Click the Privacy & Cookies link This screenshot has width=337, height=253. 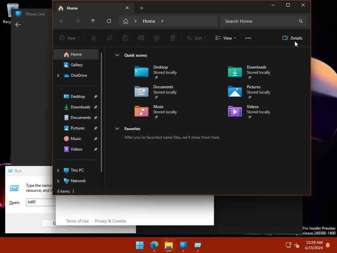[x=111, y=221]
